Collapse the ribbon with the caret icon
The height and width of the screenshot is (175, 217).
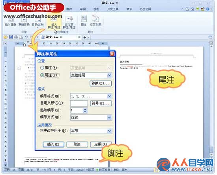[182, 9]
